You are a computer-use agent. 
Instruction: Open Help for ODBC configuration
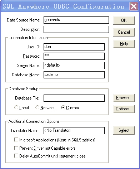(x=124, y=44)
